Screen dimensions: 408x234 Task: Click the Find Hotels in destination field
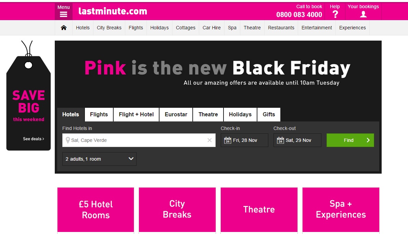point(139,140)
